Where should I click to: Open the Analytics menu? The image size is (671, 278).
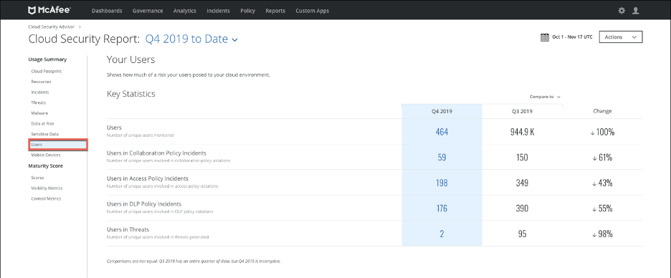[185, 11]
